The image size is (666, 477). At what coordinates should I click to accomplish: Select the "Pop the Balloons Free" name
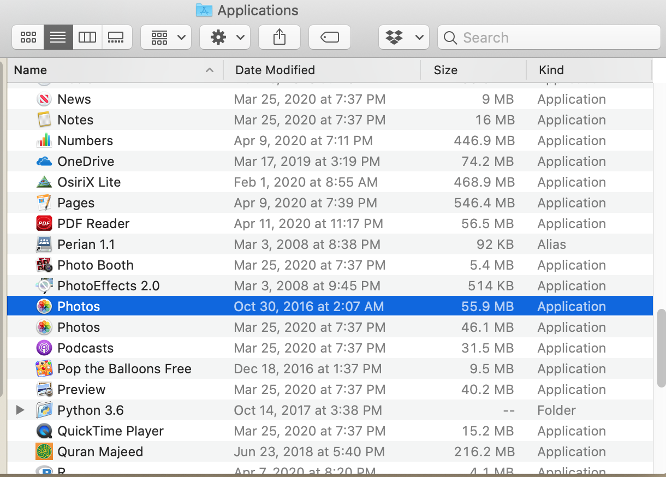(x=124, y=369)
